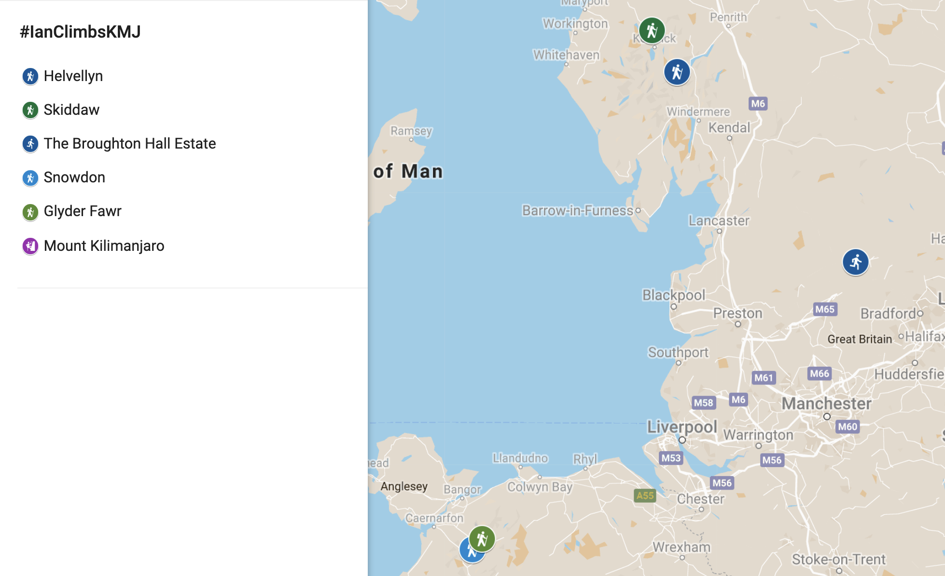The height and width of the screenshot is (576, 945).
Task: Click the Manchester label on the map
Action: pyautogui.click(x=826, y=403)
